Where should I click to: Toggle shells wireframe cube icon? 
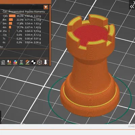(x=39, y=62)
